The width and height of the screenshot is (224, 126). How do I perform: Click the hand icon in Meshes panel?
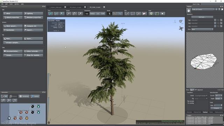(189, 10)
